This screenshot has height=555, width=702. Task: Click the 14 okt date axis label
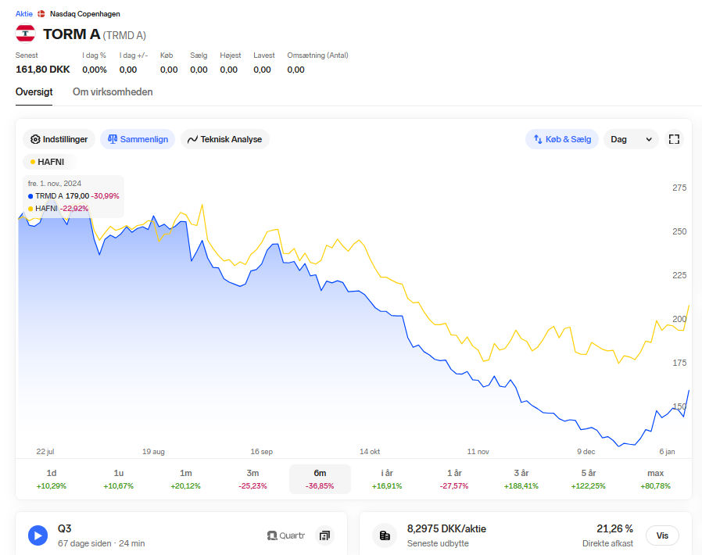pos(370,452)
